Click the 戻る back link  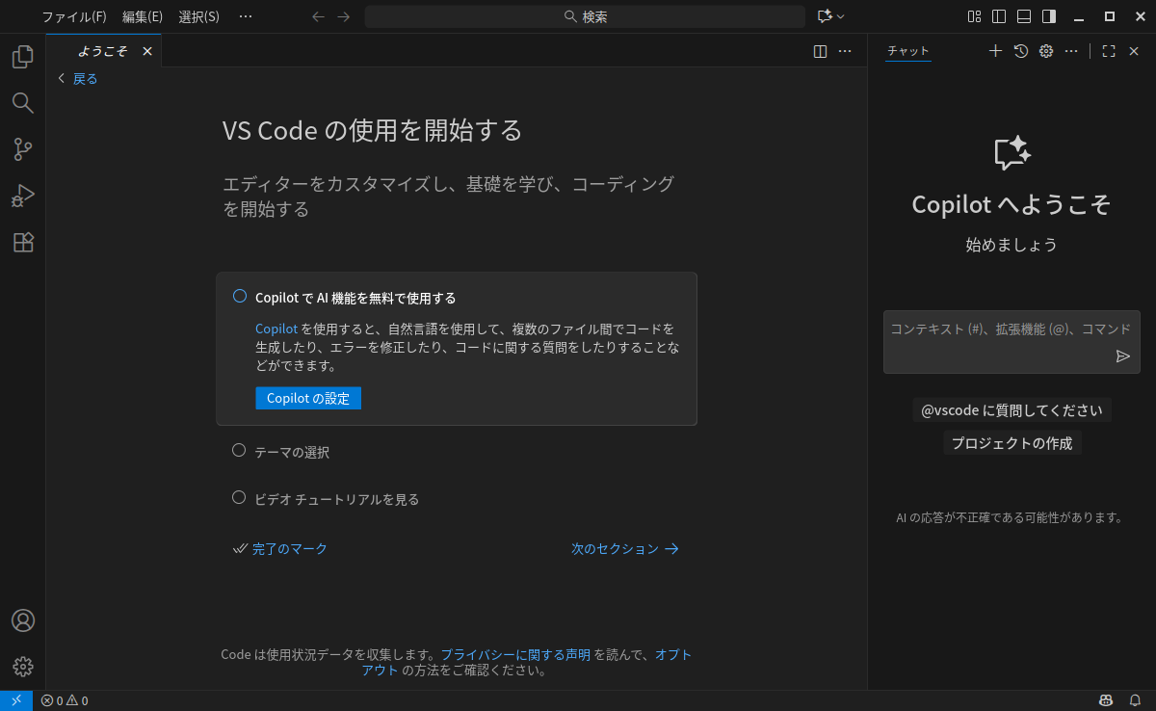[x=78, y=79]
